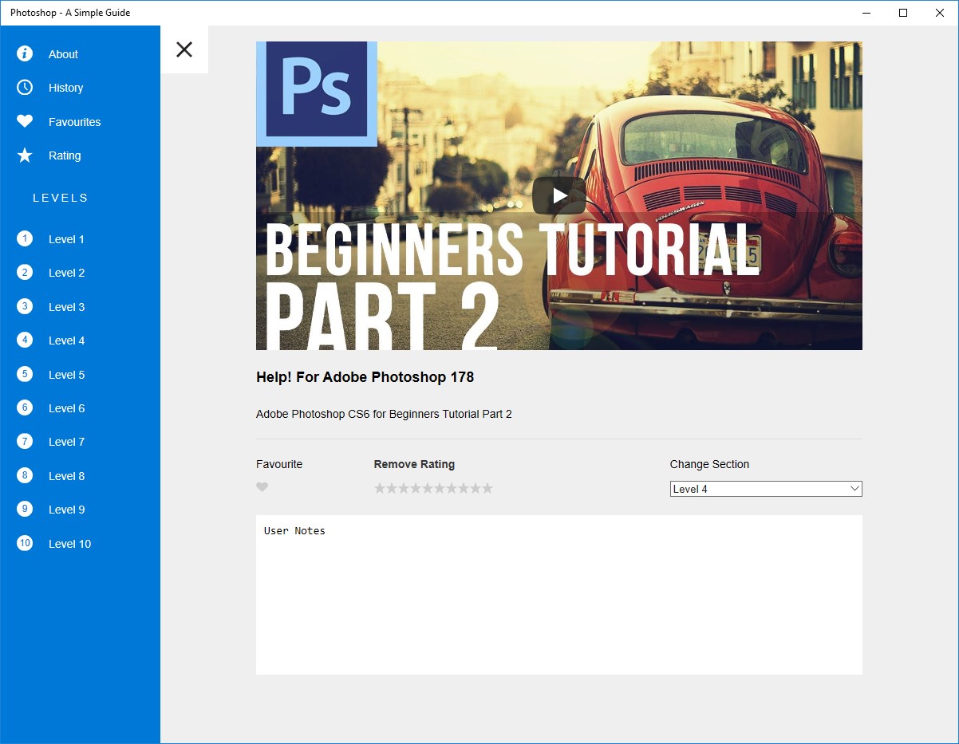Close the tutorial detail with the X
Image resolution: width=959 pixels, height=744 pixels.
184,49
